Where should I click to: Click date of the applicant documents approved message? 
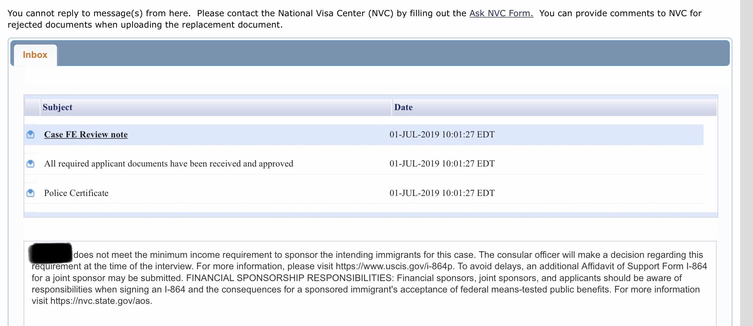[442, 164]
